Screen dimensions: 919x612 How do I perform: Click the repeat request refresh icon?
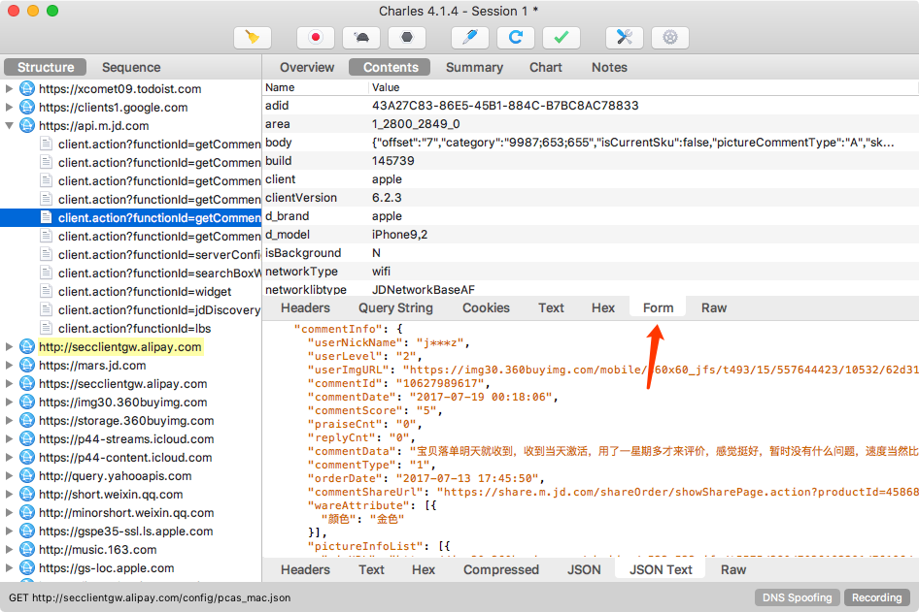click(516, 37)
